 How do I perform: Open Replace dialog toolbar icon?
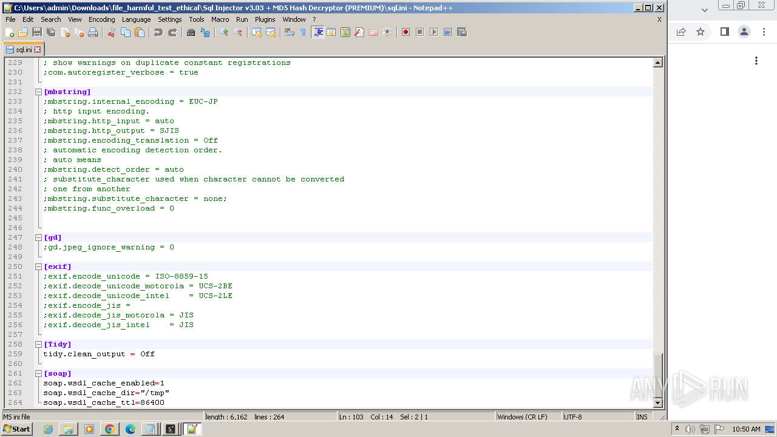[205, 32]
